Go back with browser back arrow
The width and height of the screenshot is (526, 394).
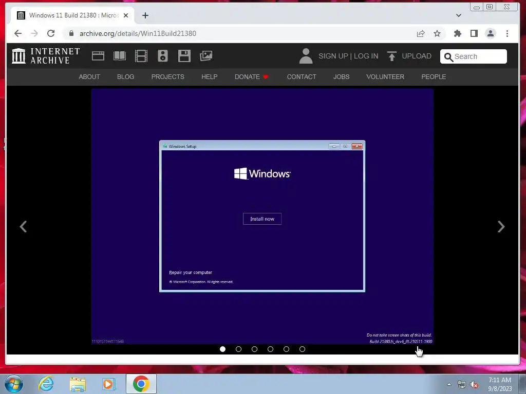pyautogui.click(x=18, y=33)
